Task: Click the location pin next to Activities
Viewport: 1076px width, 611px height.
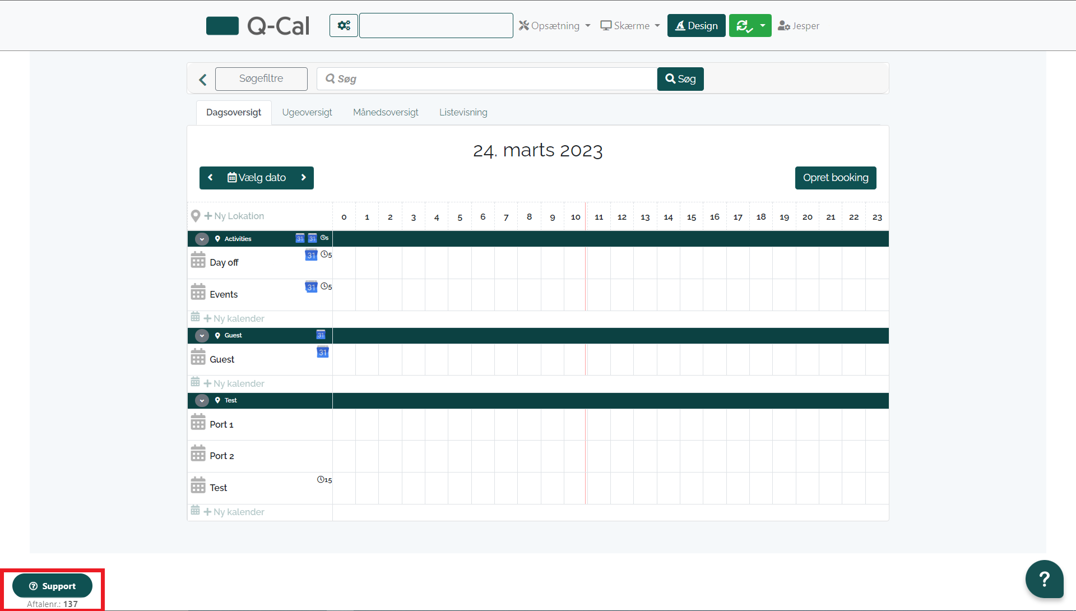Action: (217, 239)
